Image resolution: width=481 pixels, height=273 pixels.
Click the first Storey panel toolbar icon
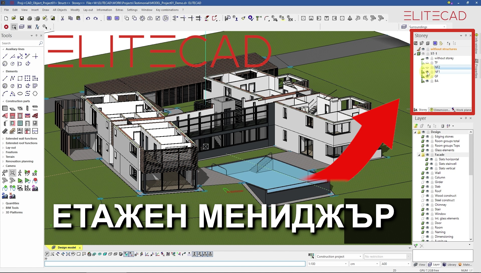(416, 43)
